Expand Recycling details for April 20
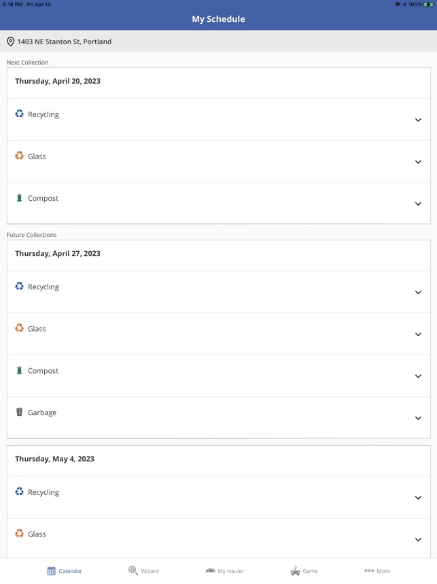Viewport: 437px width, 584px height. [x=418, y=120]
